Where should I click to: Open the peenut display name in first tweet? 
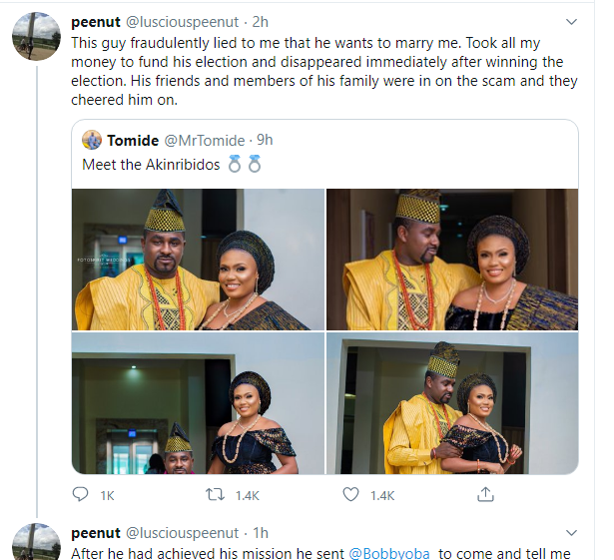pyautogui.click(x=96, y=21)
